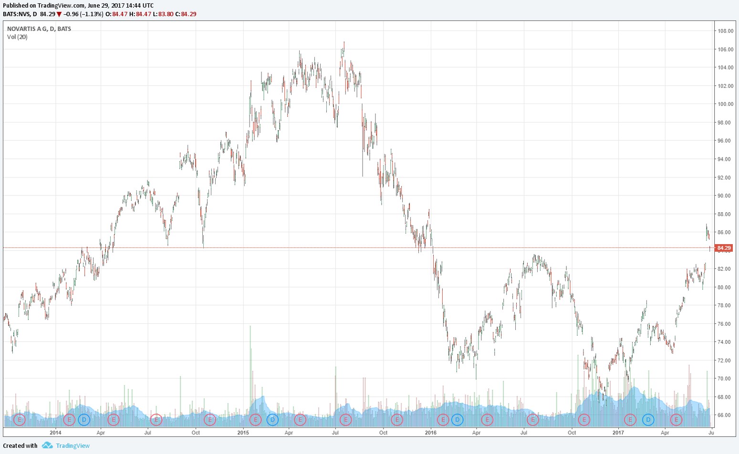739x454 pixels.
Task: Select the 2016 label on time axis
Action: coord(431,433)
